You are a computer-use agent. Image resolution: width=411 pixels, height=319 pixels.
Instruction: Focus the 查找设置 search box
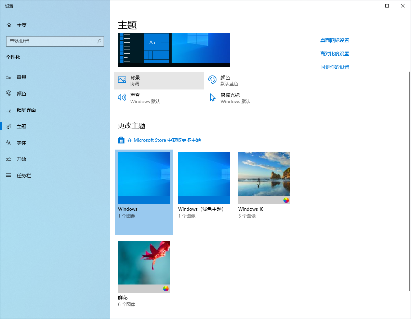click(x=55, y=41)
